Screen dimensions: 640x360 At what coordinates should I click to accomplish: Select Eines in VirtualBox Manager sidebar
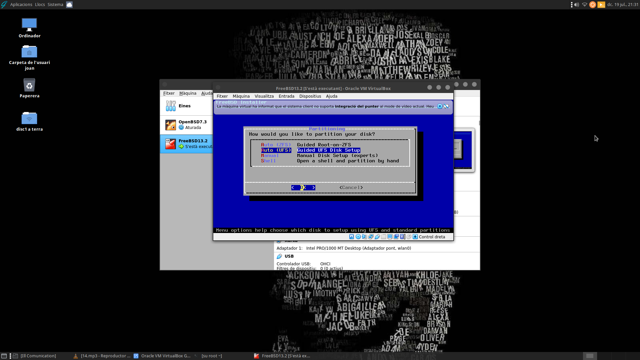(x=186, y=106)
